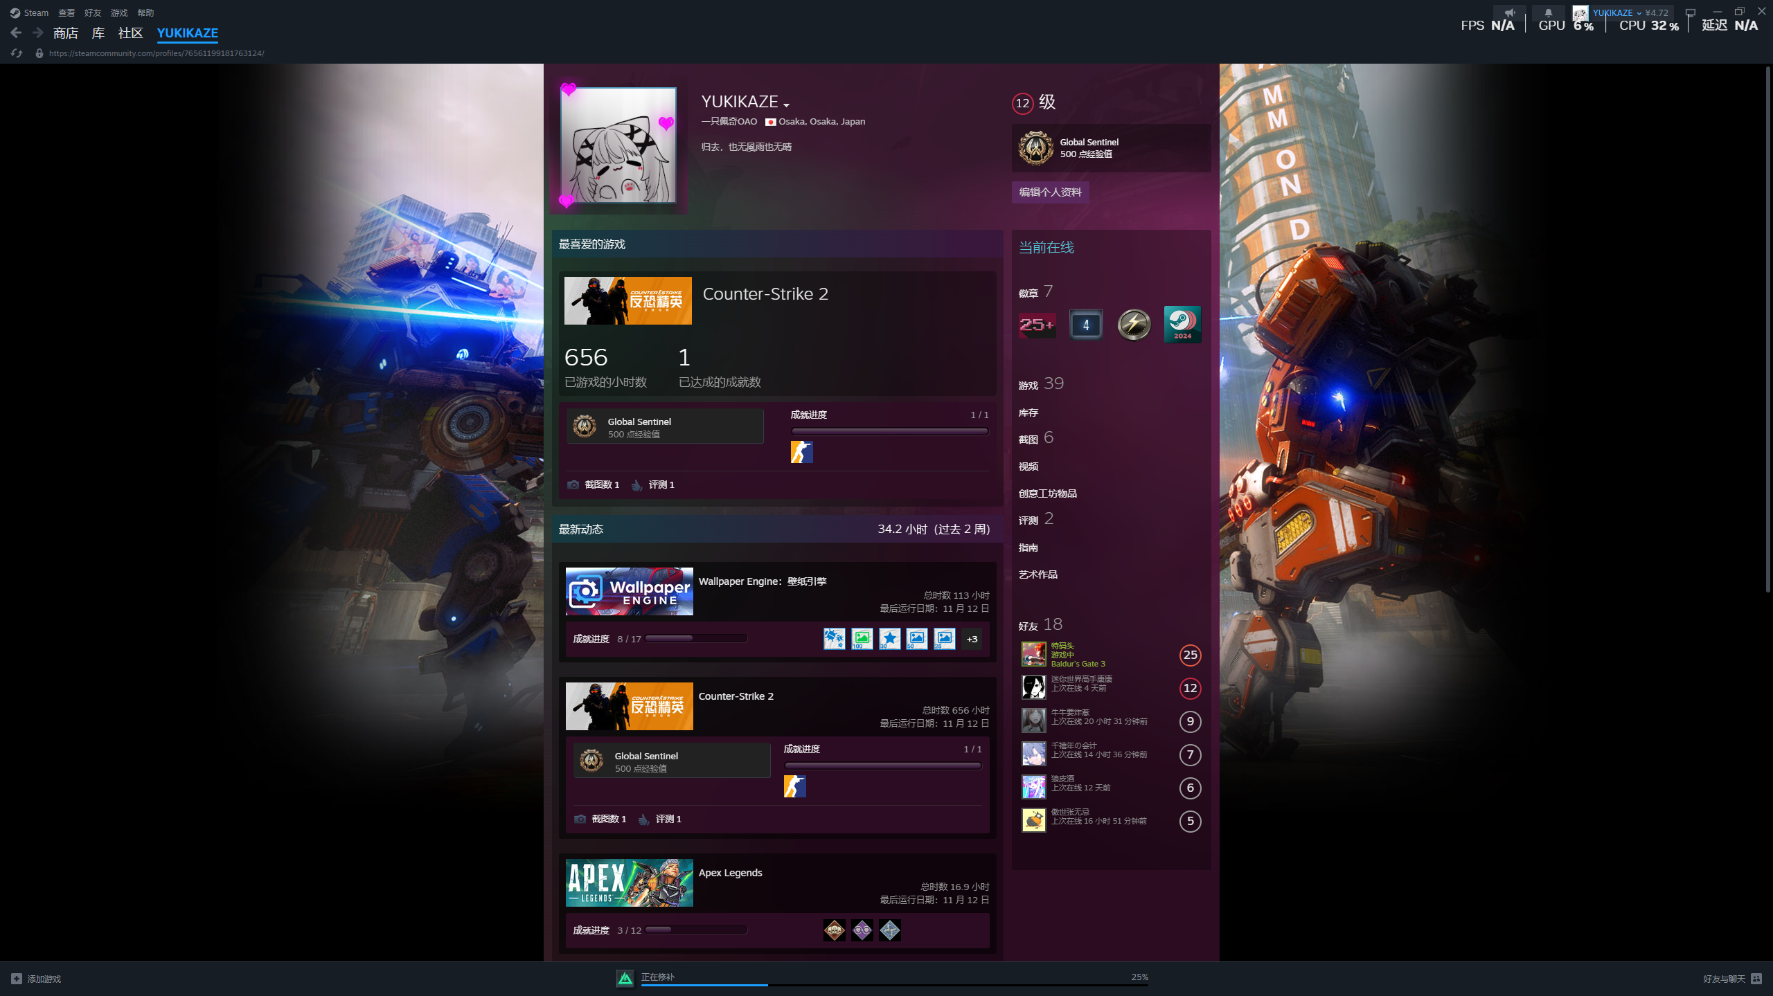Image resolution: width=1773 pixels, height=996 pixels.
Task: Open the announcements megaphone icon
Action: [1509, 12]
